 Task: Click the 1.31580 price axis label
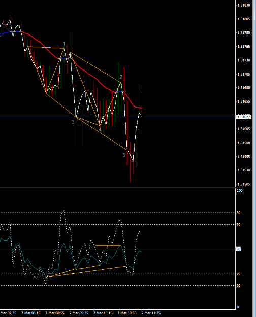pyautogui.click(x=244, y=143)
